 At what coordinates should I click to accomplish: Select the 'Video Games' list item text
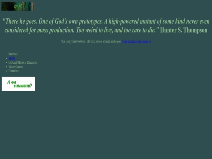pyautogui.click(x=16, y=67)
